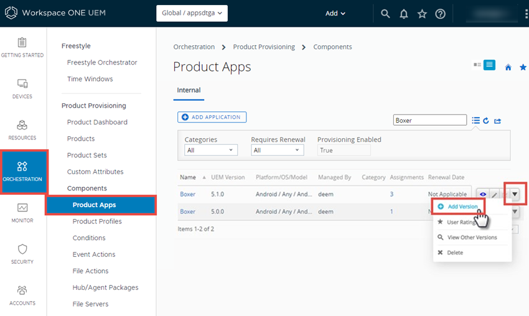
Task: Open the Add dropdown in the header
Action: (x=335, y=14)
